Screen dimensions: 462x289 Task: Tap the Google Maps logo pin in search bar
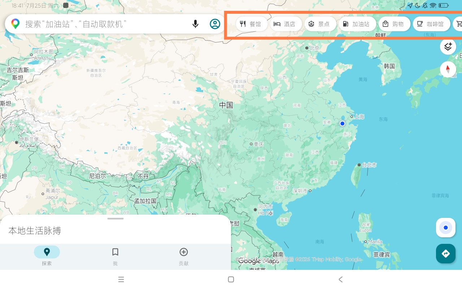15,24
